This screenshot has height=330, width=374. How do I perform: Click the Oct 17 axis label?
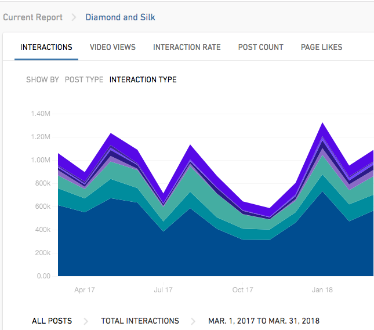tap(242, 289)
